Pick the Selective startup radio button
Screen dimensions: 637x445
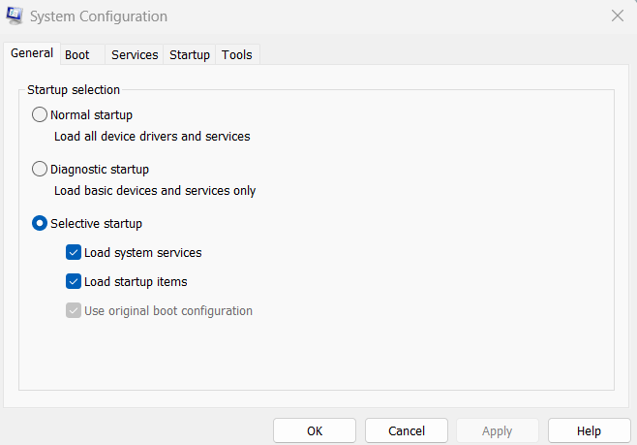coord(40,224)
